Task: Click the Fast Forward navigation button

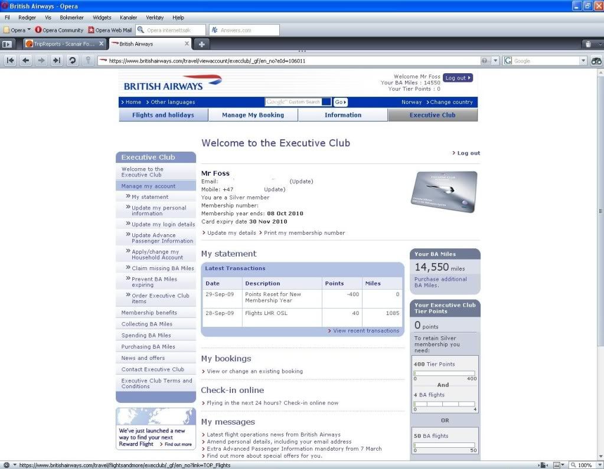Action: click(57, 60)
